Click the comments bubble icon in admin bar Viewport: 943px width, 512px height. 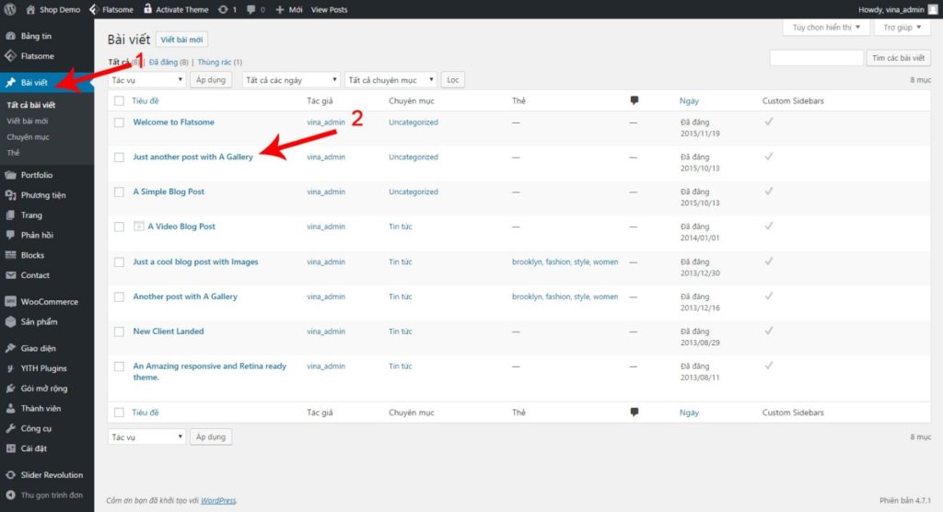click(251, 9)
